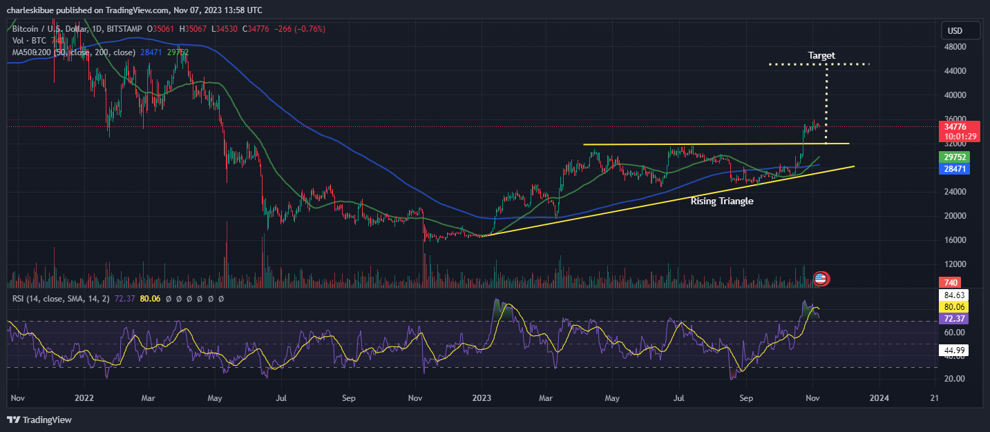The height and width of the screenshot is (432, 990).
Task: Click the 21 time-axis label
Action: click(x=935, y=398)
